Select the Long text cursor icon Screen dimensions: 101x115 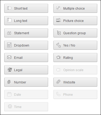coord(9,20)
